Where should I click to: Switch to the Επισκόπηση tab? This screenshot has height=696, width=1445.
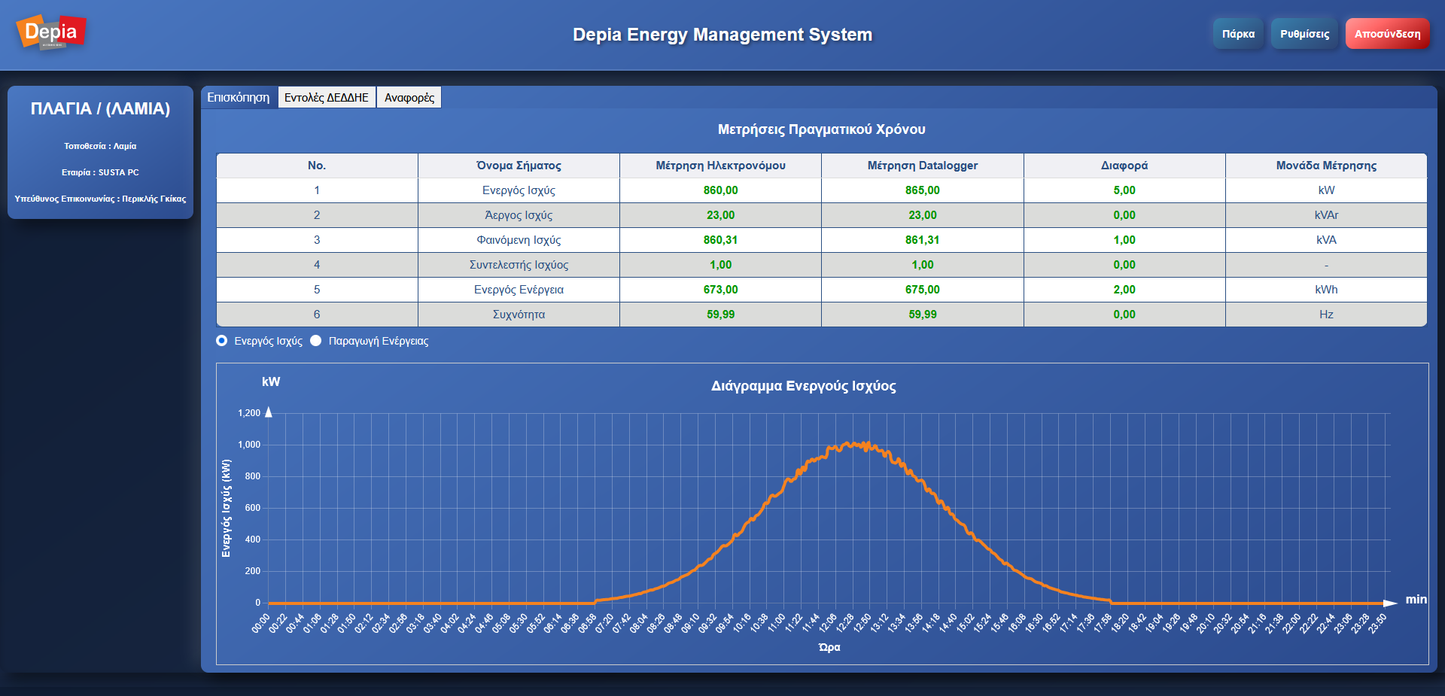[239, 97]
